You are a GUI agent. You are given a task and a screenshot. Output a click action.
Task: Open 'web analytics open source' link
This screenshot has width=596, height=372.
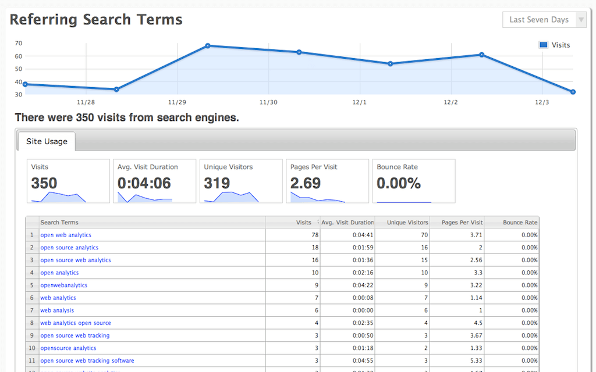click(76, 323)
